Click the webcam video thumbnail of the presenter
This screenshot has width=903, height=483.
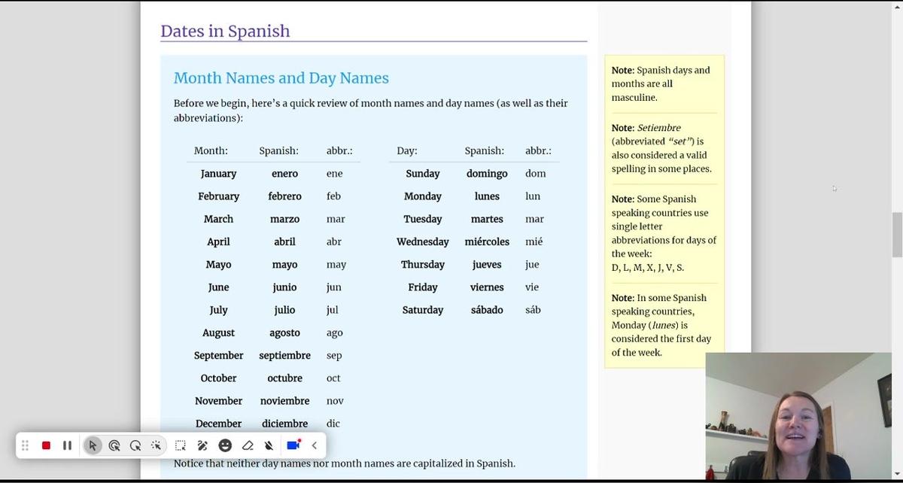798,416
